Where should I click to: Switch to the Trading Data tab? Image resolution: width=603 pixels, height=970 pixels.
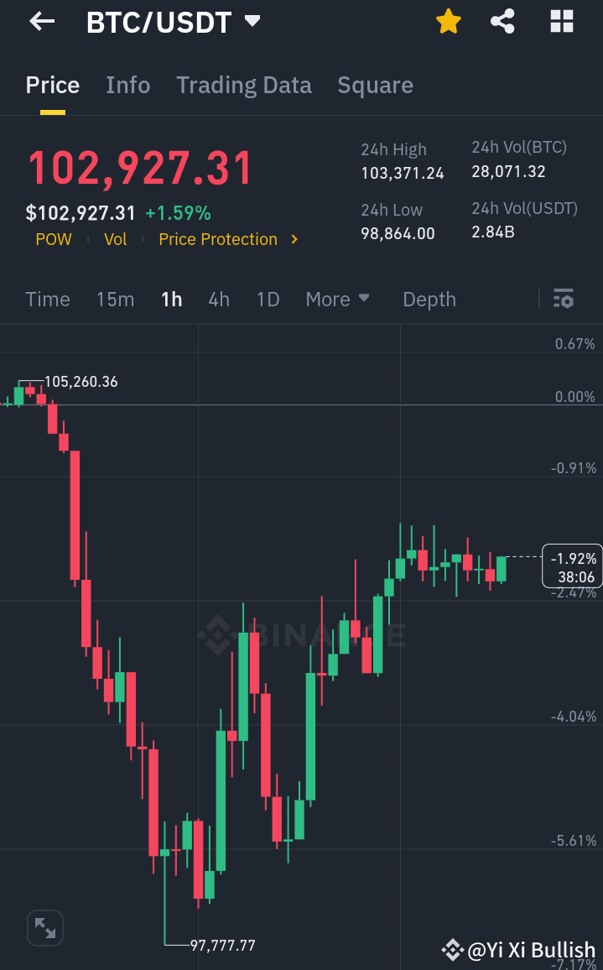pos(244,85)
